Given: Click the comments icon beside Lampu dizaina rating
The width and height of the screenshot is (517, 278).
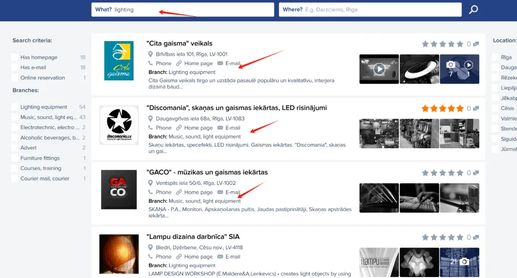Looking at the screenshot, I should pyautogui.click(x=476, y=237).
